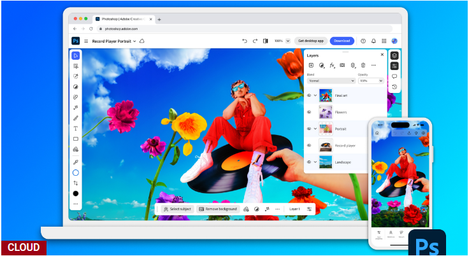The image size is (469, 256).
Task: Open the black background color swatch
Action: point(76,194)
